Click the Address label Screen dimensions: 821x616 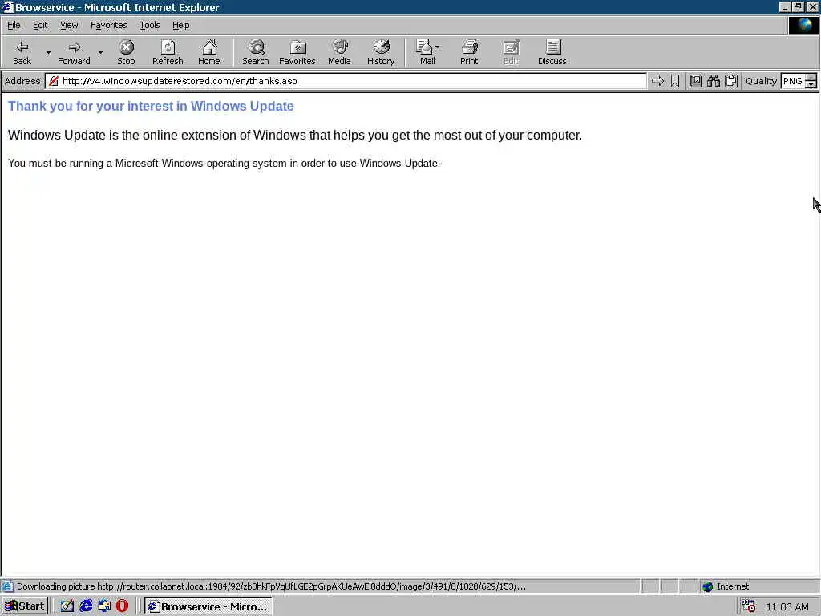[x=22, y=81]
